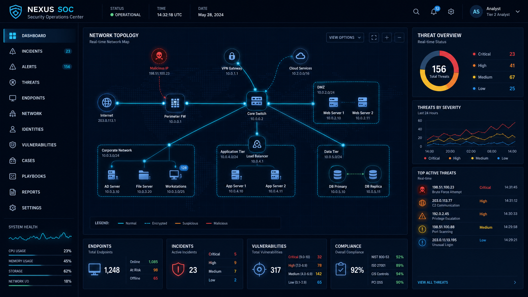
Task: Click the 156 Total Threats donut chart
Action: tap(439, 71)
